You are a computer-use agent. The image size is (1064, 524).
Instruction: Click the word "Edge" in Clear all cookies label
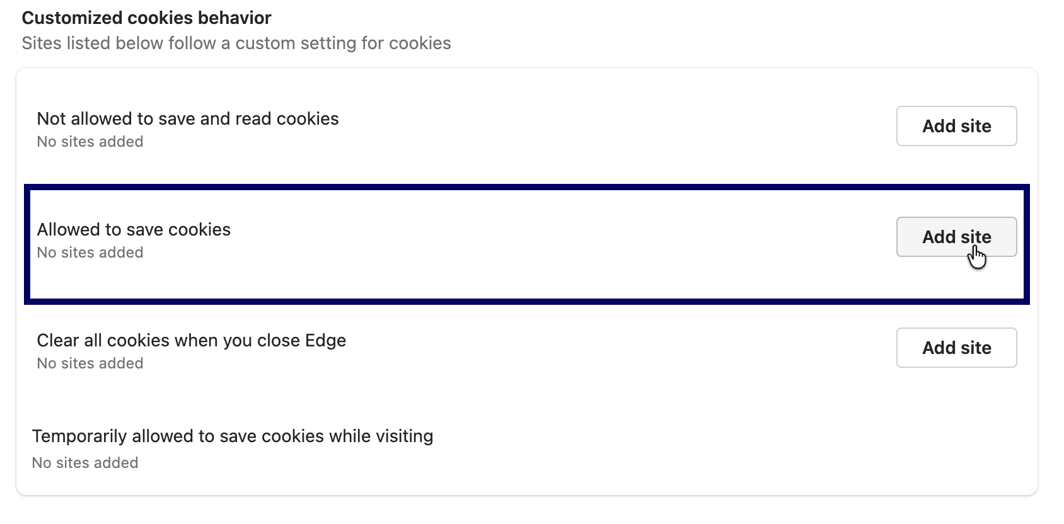click(325, 340)
